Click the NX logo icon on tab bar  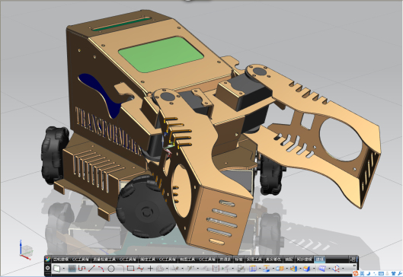point(48,259)
